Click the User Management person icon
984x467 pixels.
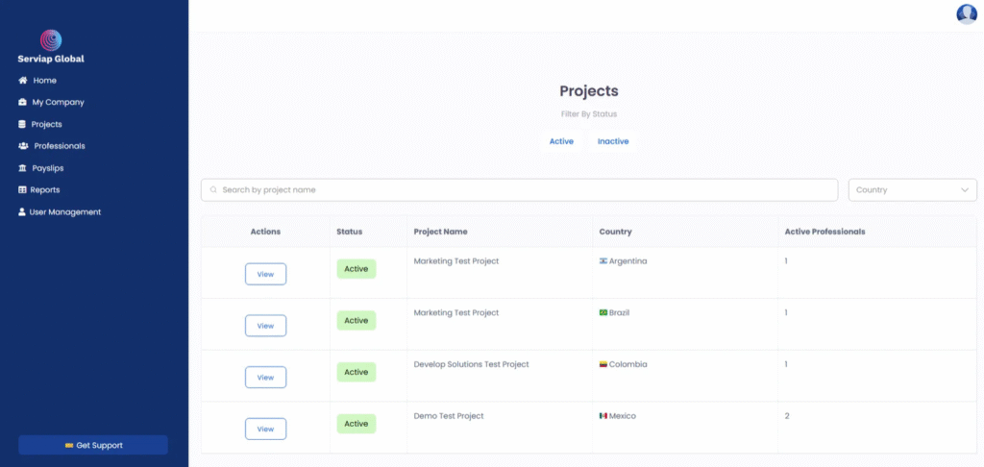23,212
